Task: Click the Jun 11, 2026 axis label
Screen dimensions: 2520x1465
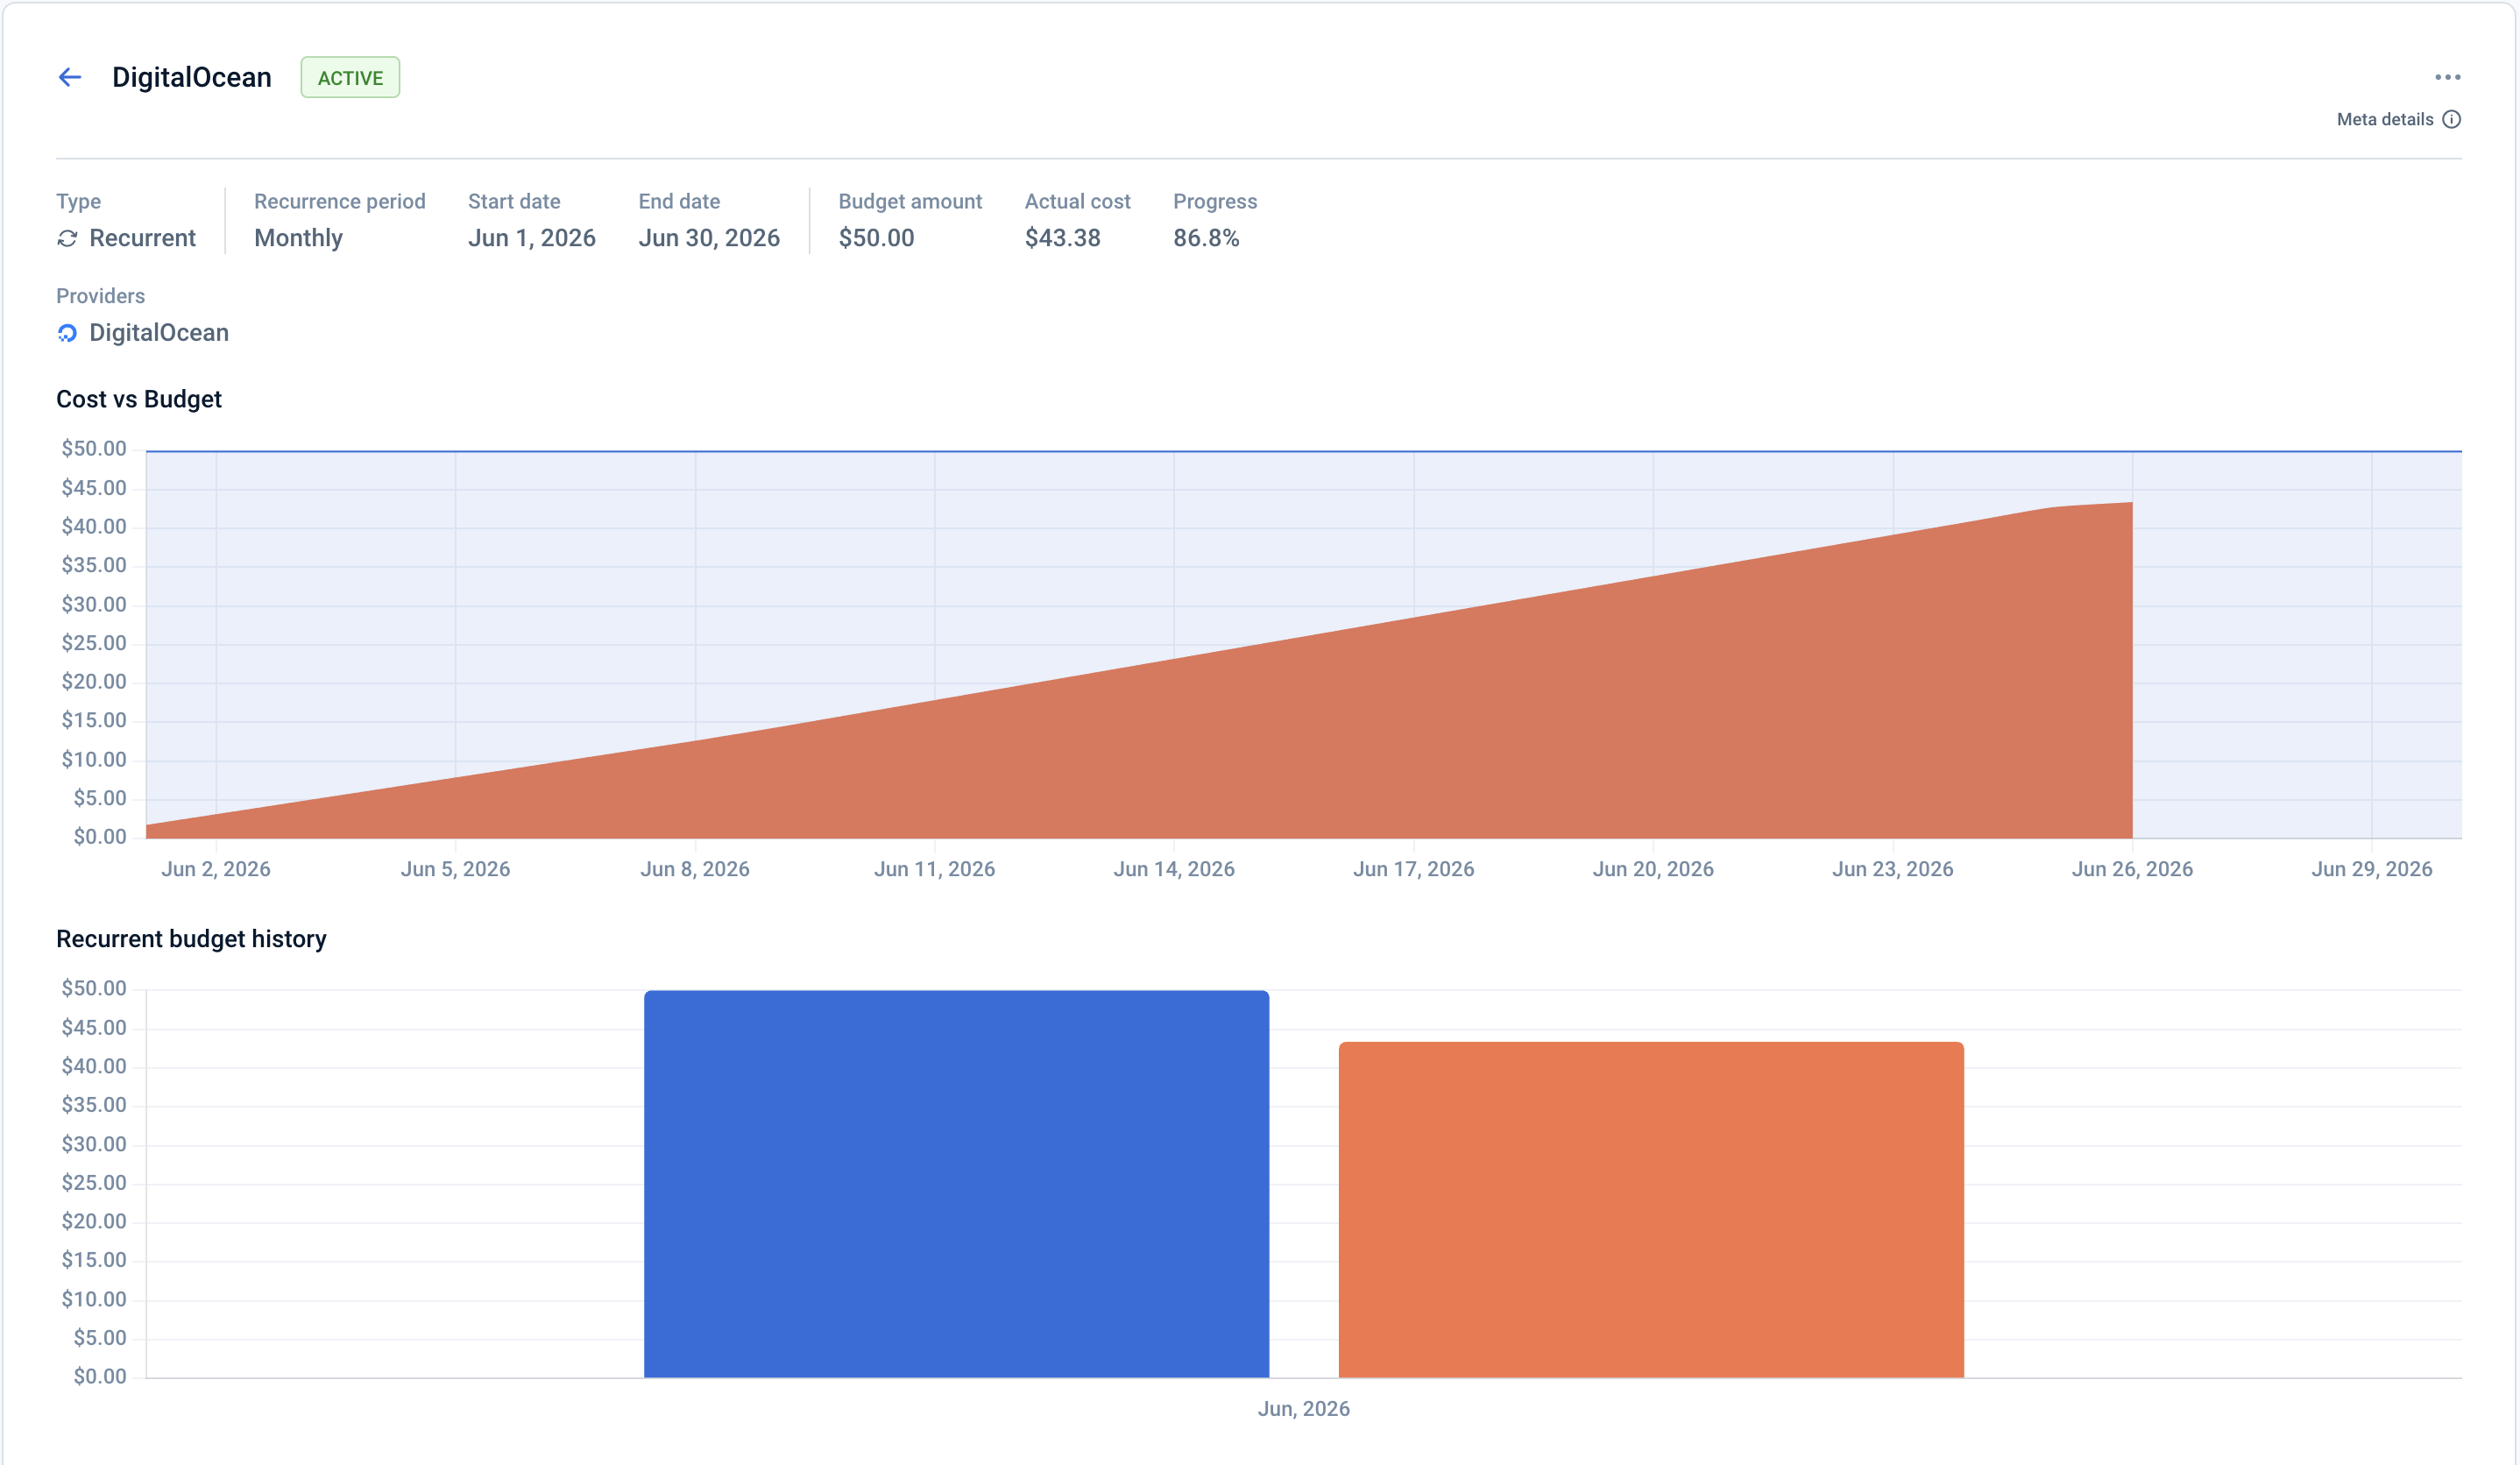Action: coord(935,869)
